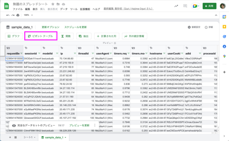Click the 抽出 button

pyautogui.click(x=84, y=36)
